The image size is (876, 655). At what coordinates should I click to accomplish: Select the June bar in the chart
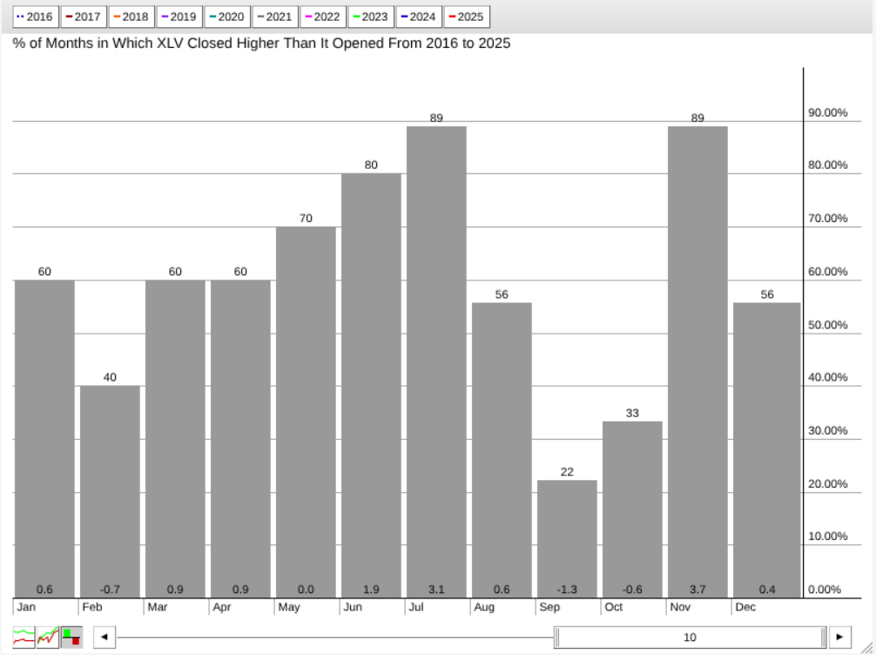pyautogui.click(x=372, y=386)
